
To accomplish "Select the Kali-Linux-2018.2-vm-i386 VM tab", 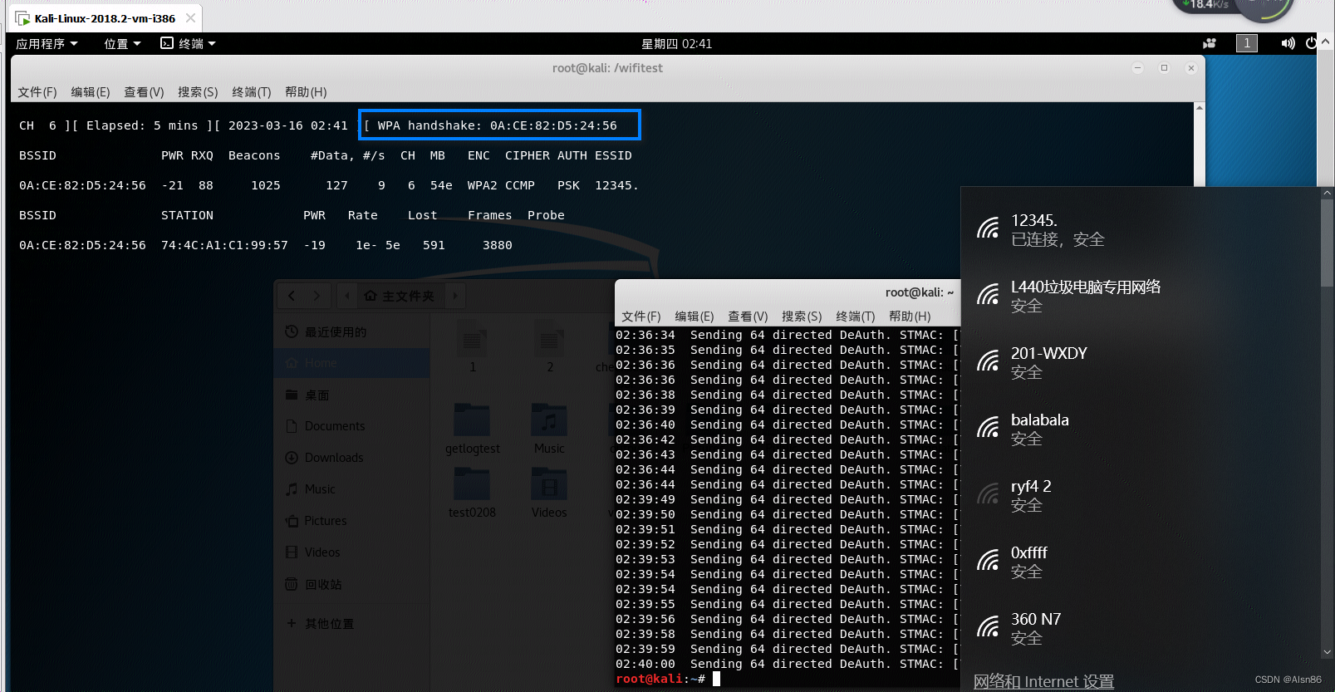I will (105, 18).
